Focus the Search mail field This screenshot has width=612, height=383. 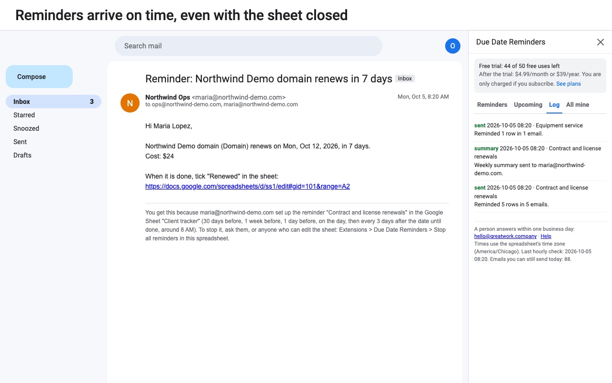click(249, 46)
